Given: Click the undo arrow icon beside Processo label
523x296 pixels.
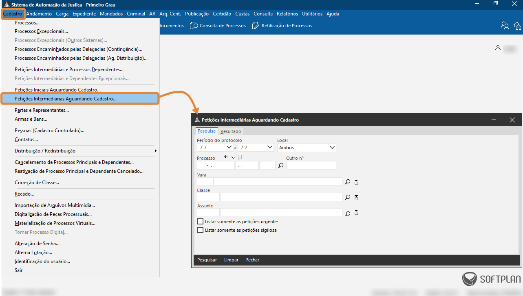Looking at the screenshot, I should 226,158.
